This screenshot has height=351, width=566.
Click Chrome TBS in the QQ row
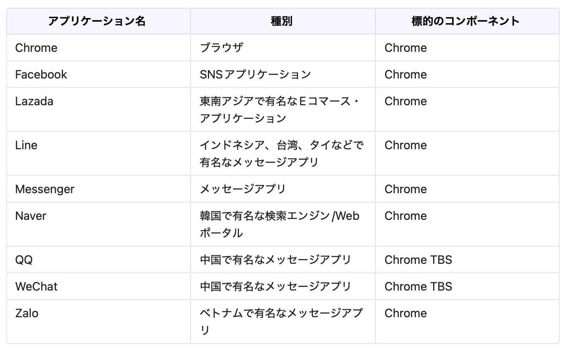(418, 260)
